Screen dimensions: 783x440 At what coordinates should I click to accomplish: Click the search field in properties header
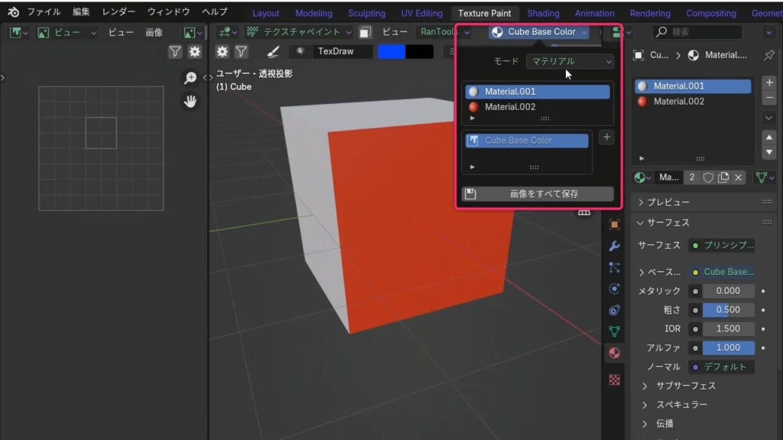click(x=697, y=32)
